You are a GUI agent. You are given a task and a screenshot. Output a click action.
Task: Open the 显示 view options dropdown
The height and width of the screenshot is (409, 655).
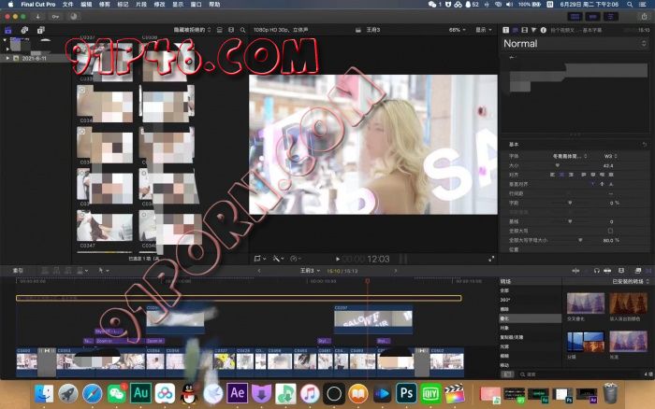point(484,30)
